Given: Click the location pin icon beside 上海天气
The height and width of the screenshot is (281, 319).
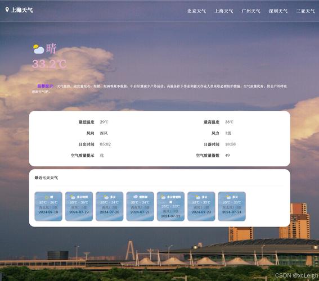Looking at the screenshot, I should [7, 10].
